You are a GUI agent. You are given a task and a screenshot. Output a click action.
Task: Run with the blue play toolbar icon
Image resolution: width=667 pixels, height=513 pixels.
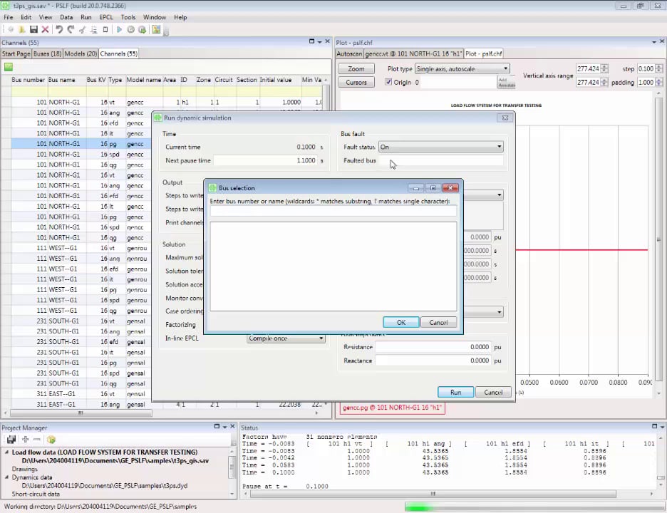(x=119, y=29)
